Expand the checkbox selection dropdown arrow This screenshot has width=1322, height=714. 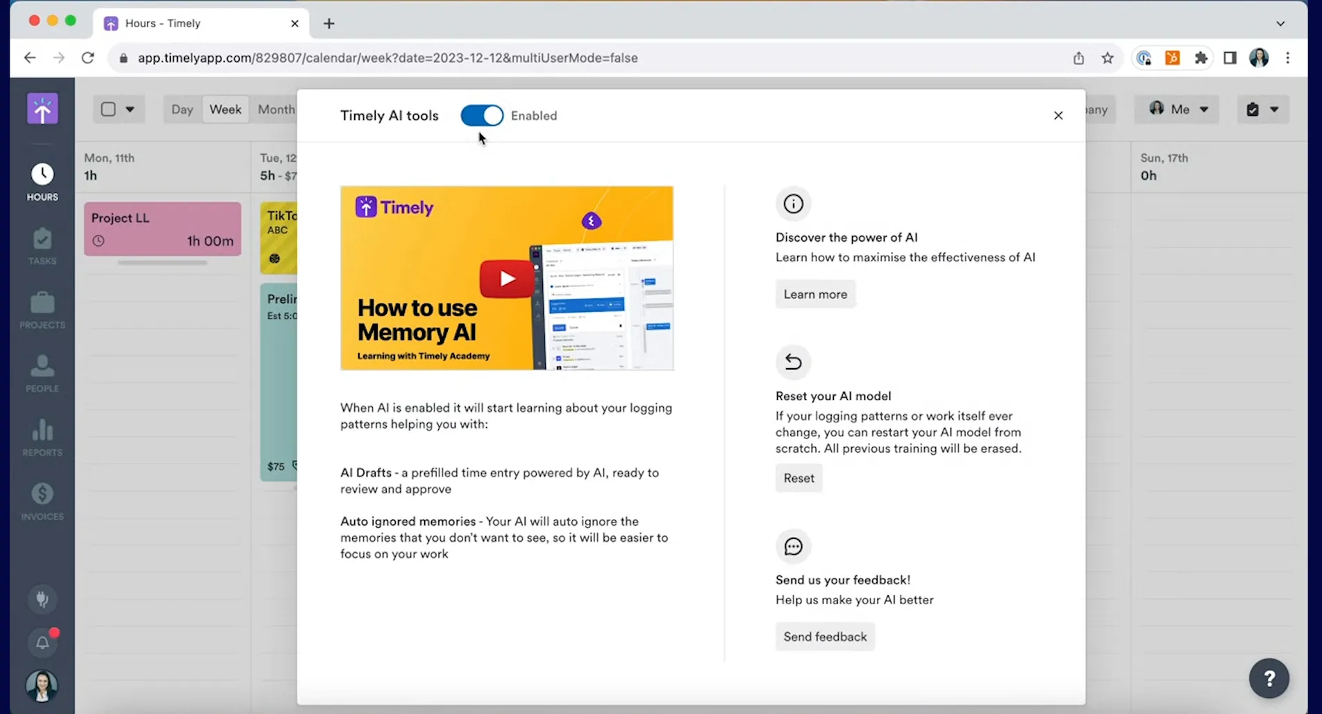pos(130,109)
